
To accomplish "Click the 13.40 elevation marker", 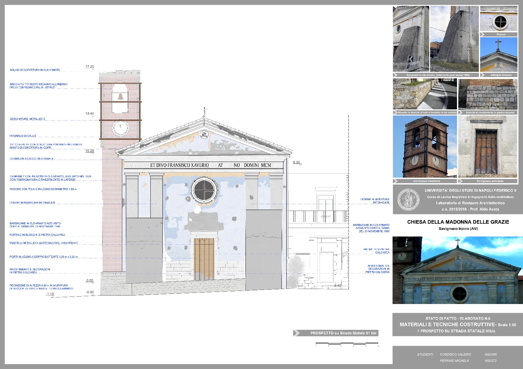I will pos(90,114).
